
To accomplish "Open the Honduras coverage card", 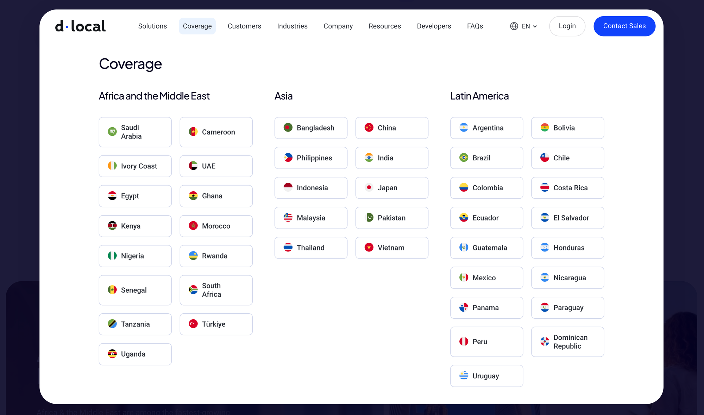I will (x=567, y=248).
